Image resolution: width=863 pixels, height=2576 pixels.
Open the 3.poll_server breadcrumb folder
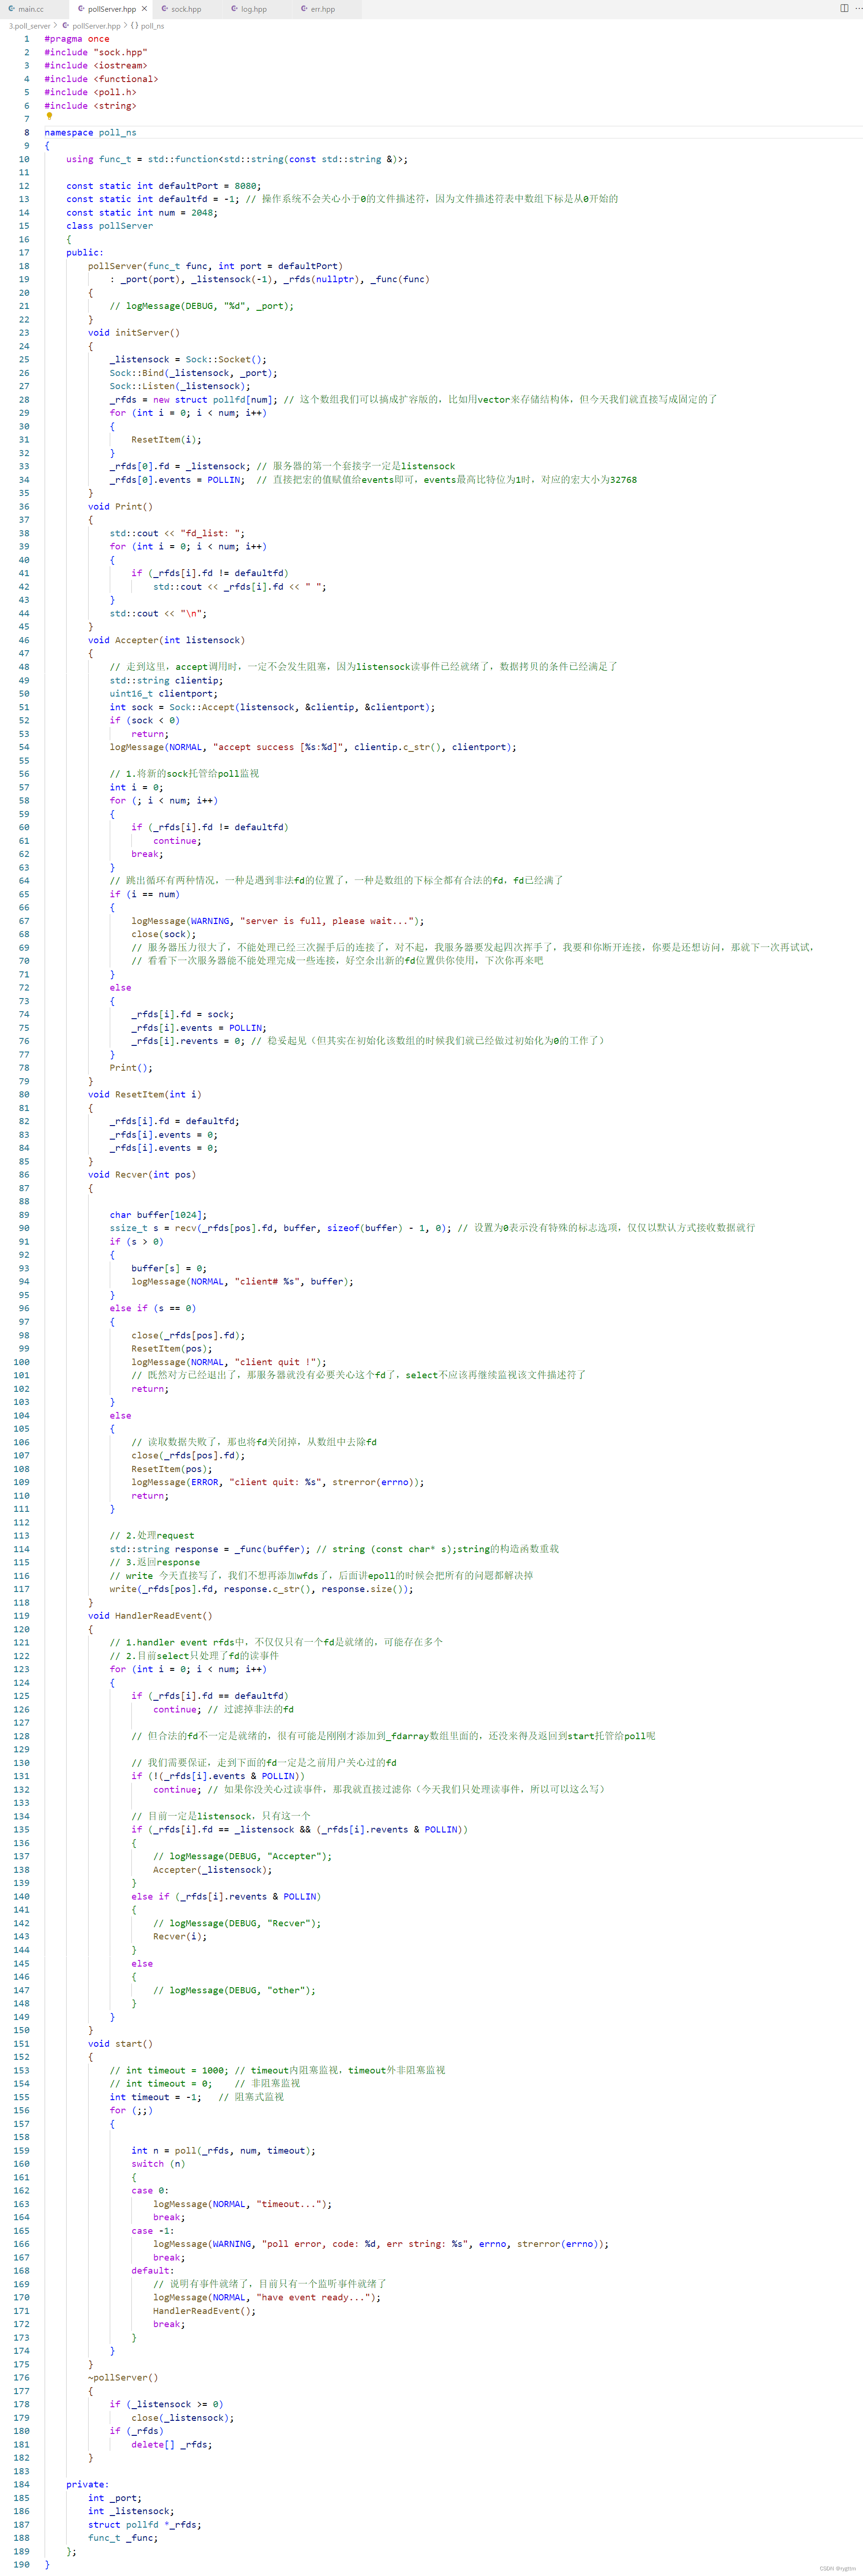(x=29, y=26)
